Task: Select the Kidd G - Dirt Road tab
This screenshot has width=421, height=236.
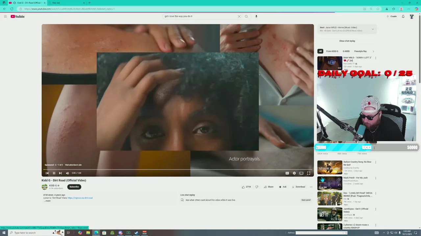Action: [27, 3]
